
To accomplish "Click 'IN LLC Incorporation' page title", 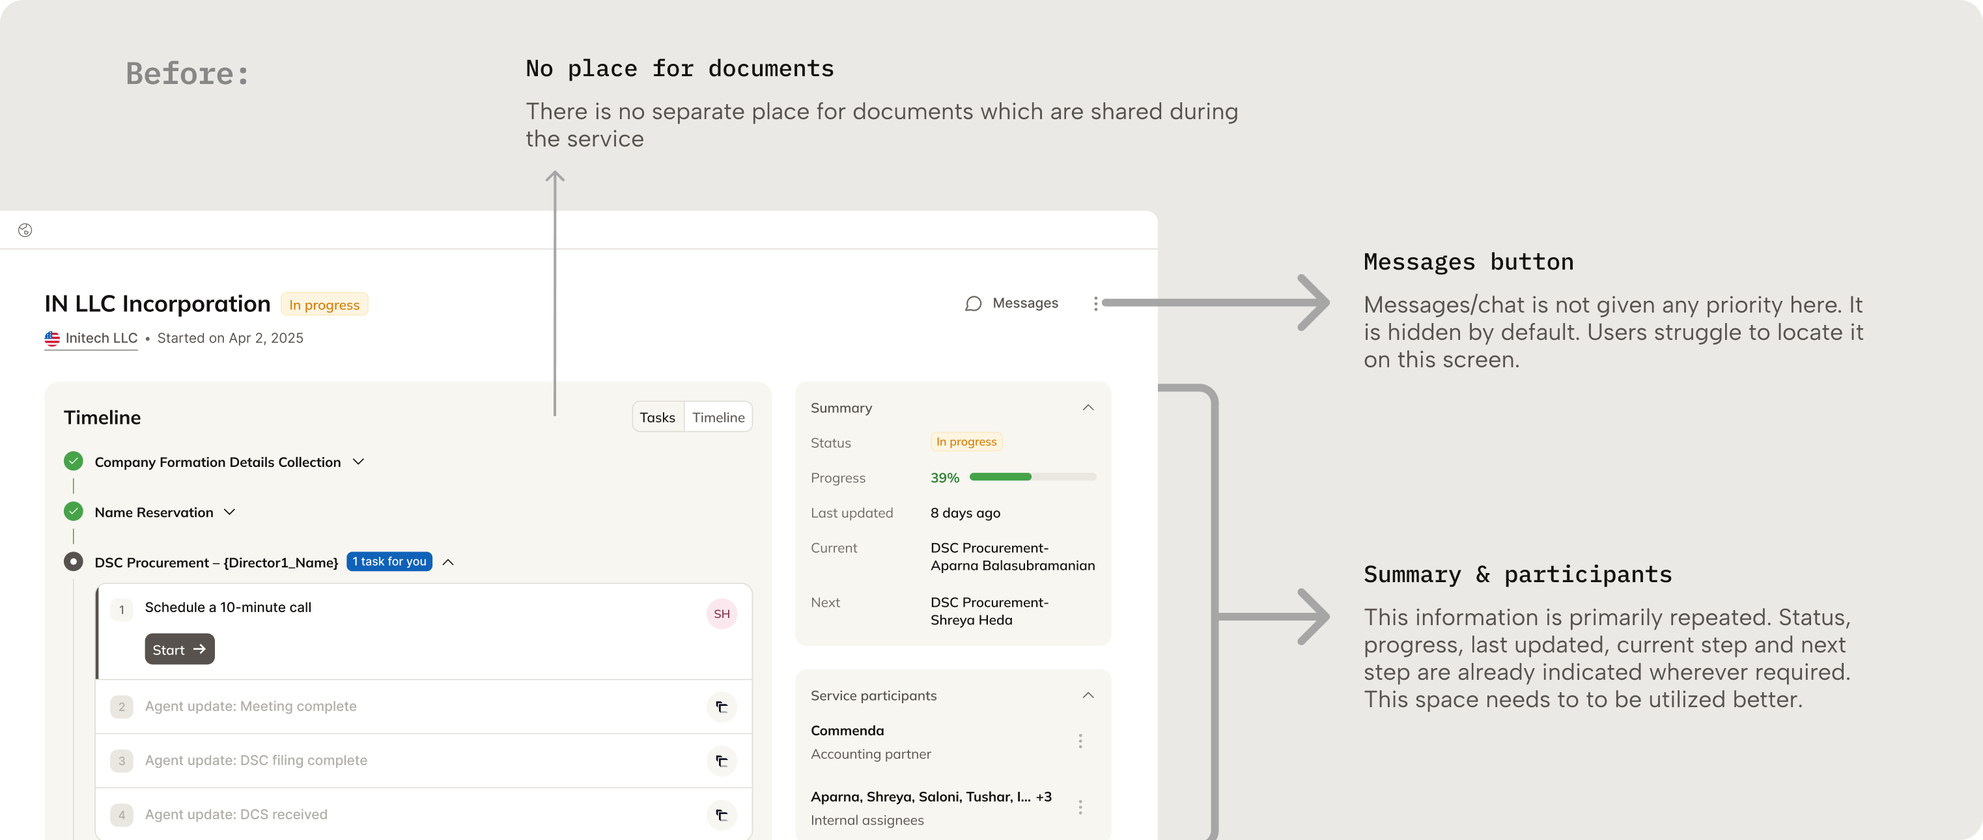I will coord(158,304).
